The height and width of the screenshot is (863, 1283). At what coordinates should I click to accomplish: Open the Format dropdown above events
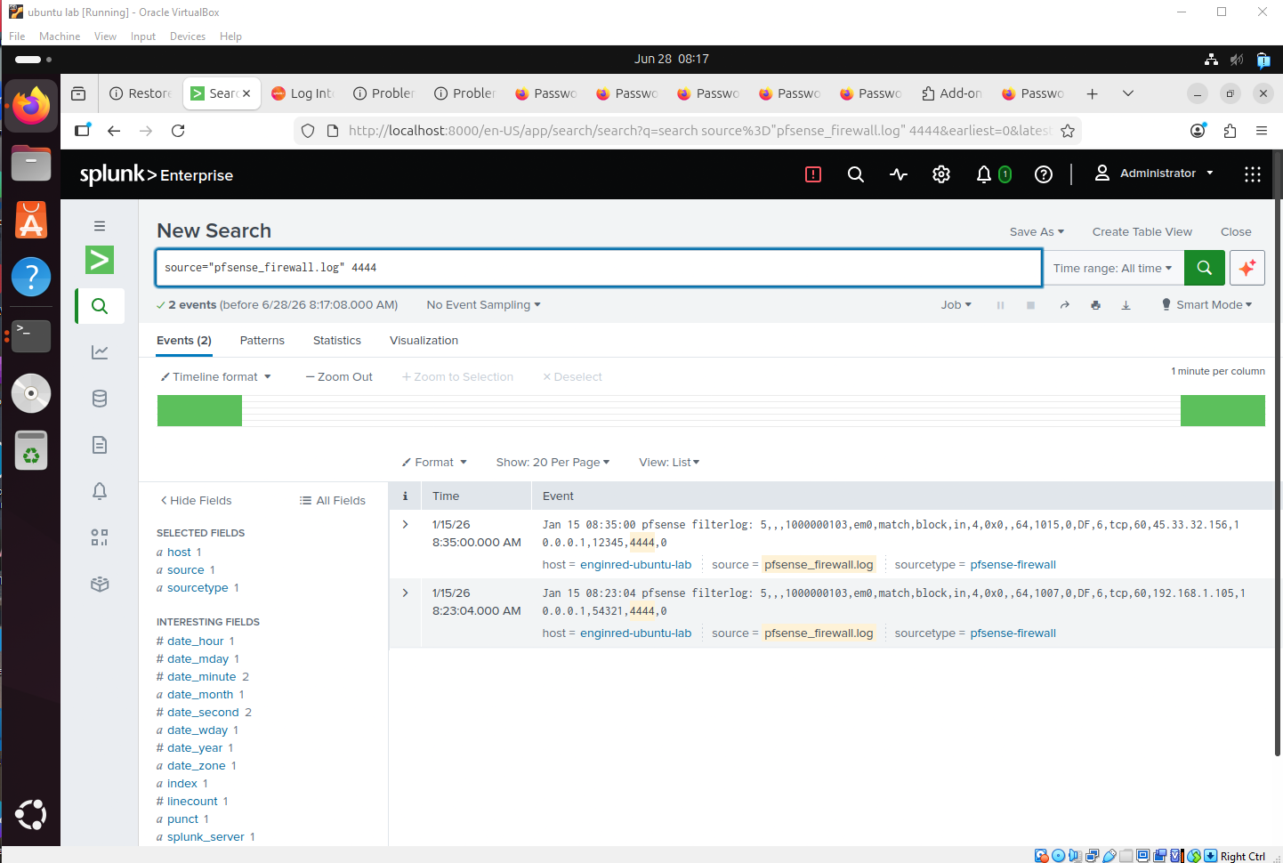click(x=434, y=462)
